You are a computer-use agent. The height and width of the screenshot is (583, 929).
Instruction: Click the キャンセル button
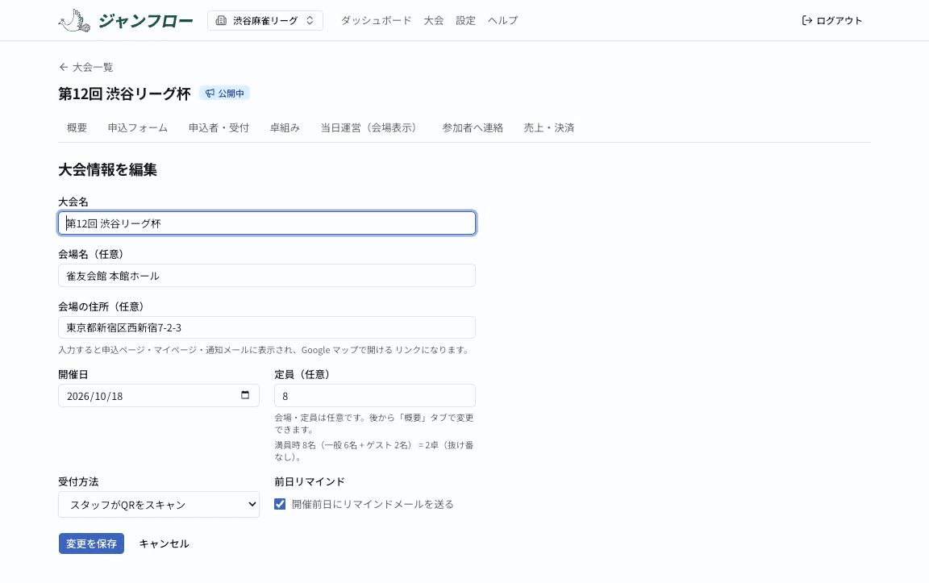165,543
